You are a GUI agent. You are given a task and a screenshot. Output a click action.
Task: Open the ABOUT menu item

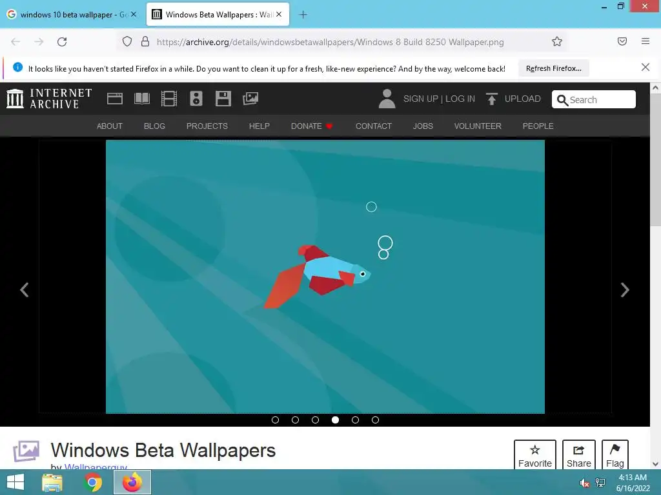coord(110,126)
